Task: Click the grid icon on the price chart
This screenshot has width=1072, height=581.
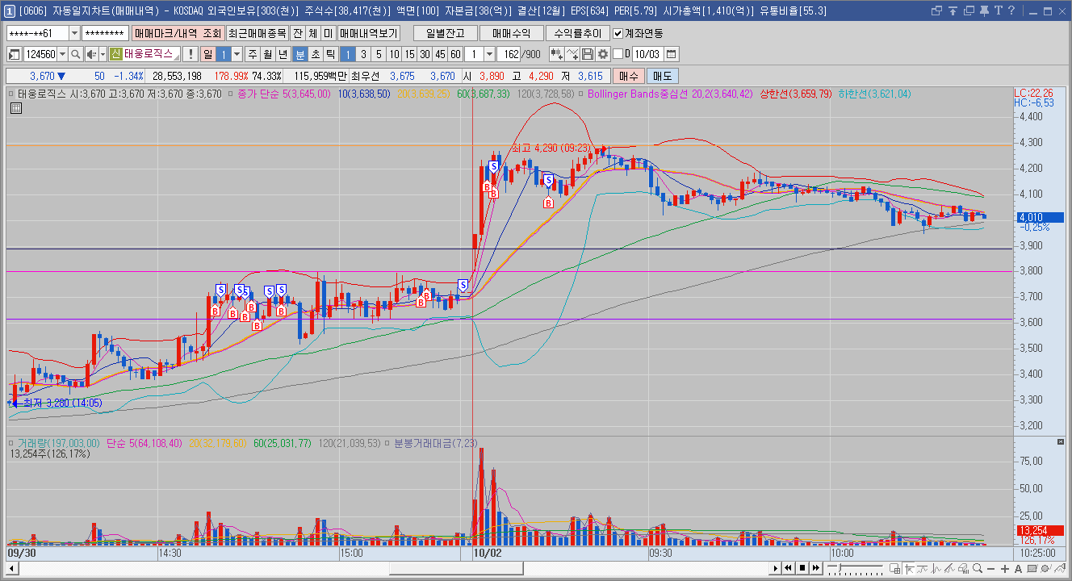Action: click(16, 107)
